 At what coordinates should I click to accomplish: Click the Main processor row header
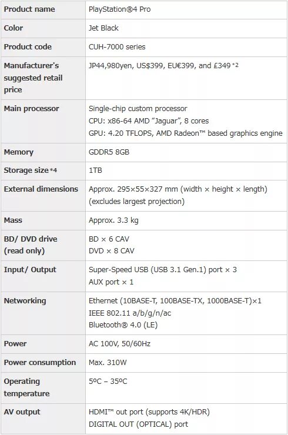(x=43, y=121)
